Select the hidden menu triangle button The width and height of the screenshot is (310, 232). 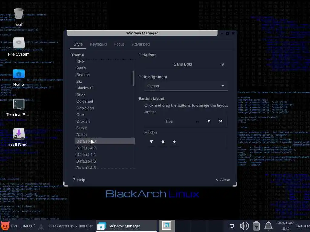coord(151,142)
